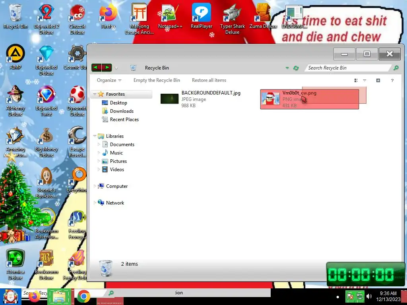The height and width of the screenshot is (305, 407).
Task: Open Action Center flag tray icon
Action: point(350,296)
